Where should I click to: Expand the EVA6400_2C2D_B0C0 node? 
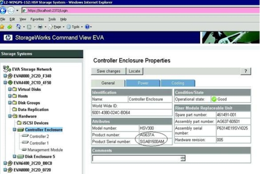(x=5, y=163)
